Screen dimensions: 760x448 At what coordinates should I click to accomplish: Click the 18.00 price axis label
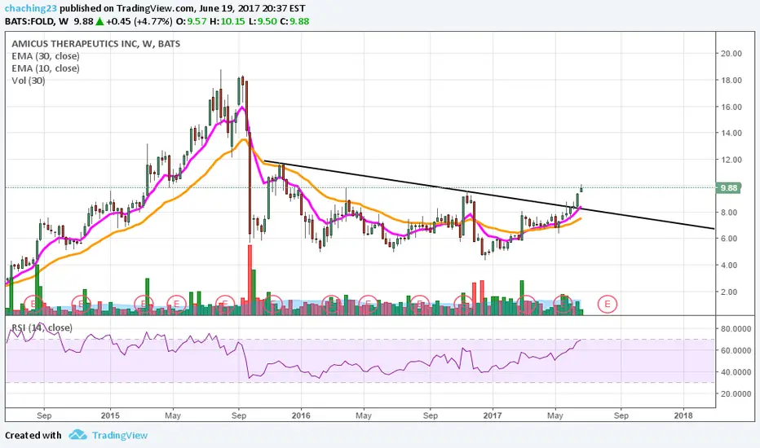pyautogui.click(x=731, y=81)
